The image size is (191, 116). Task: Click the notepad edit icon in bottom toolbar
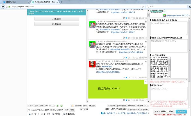tap(72, 106)
